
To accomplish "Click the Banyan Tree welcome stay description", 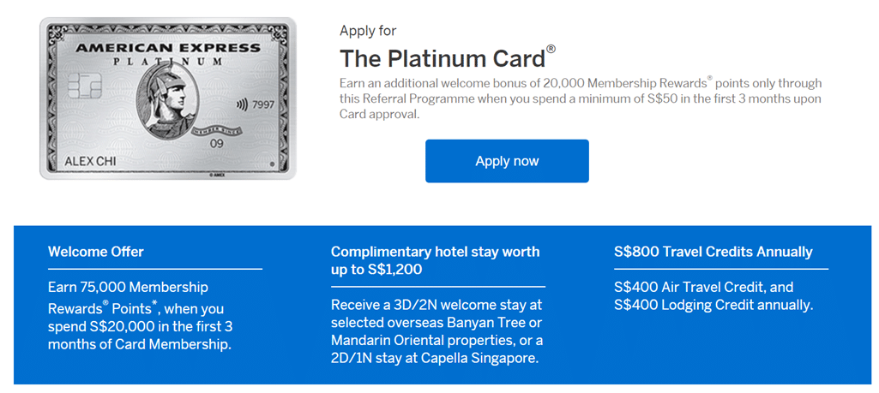I will coord(437,330).
